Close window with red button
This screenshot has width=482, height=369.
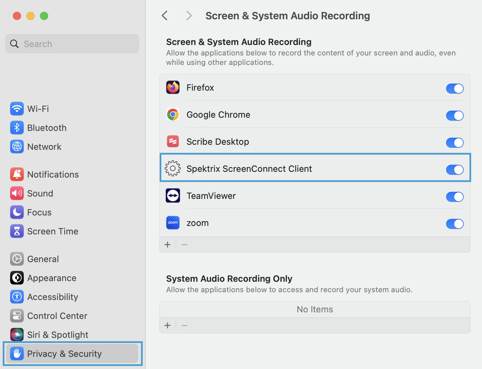coord(17,16)
